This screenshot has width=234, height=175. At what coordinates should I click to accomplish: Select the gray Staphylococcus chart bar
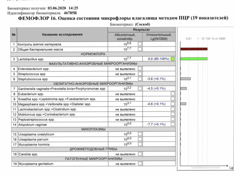pos(185,79)
